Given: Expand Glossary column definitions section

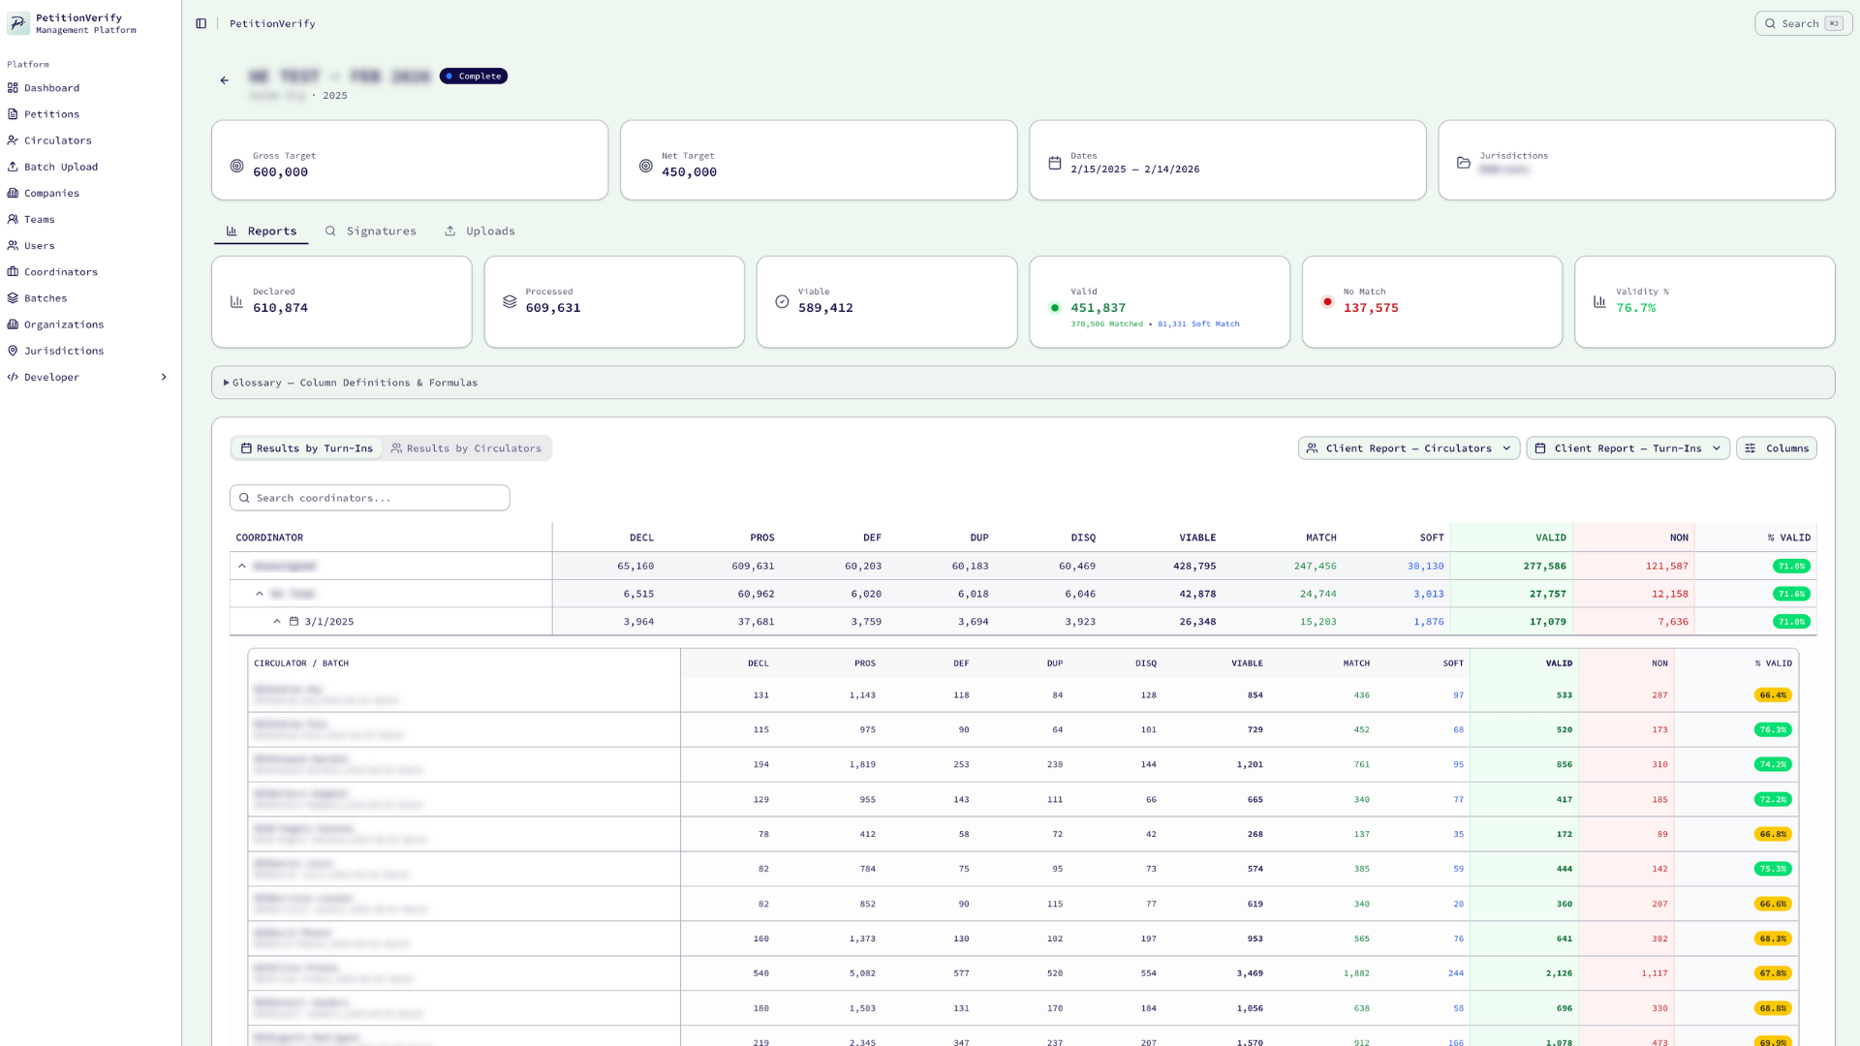Looking at the screenshot, I should pyautogui.click(x=351, y=383).
